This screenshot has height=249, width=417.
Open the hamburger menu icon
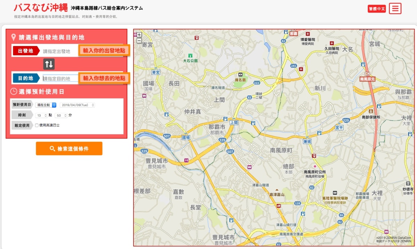click(x=395, y=8)
